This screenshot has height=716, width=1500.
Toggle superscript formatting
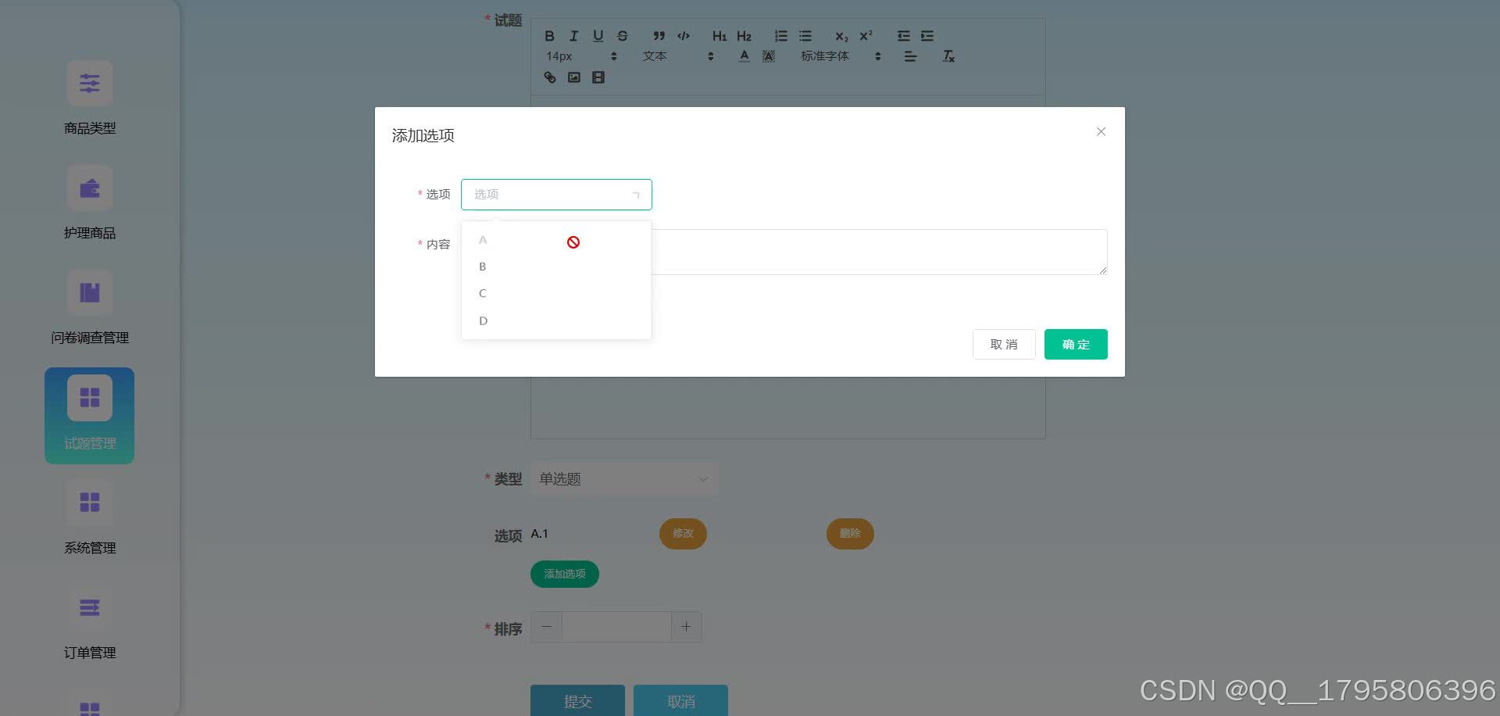(864, 36)
